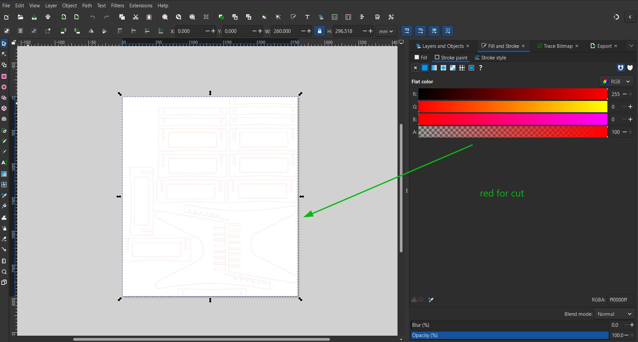
Task: Click the color picker eyedropper icon
Action: 431,300
